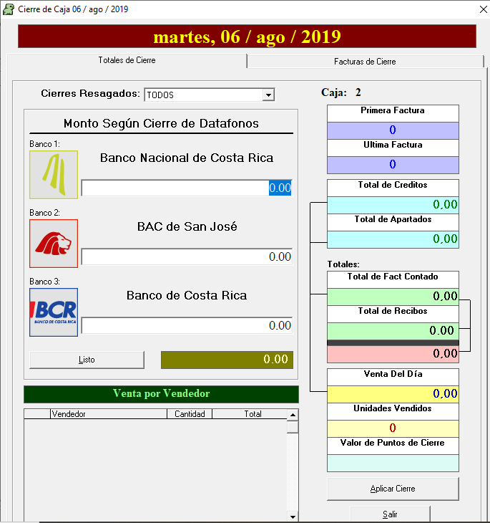Click the Salir button
Screen dimensions: 490x523
tap(390, 514)
